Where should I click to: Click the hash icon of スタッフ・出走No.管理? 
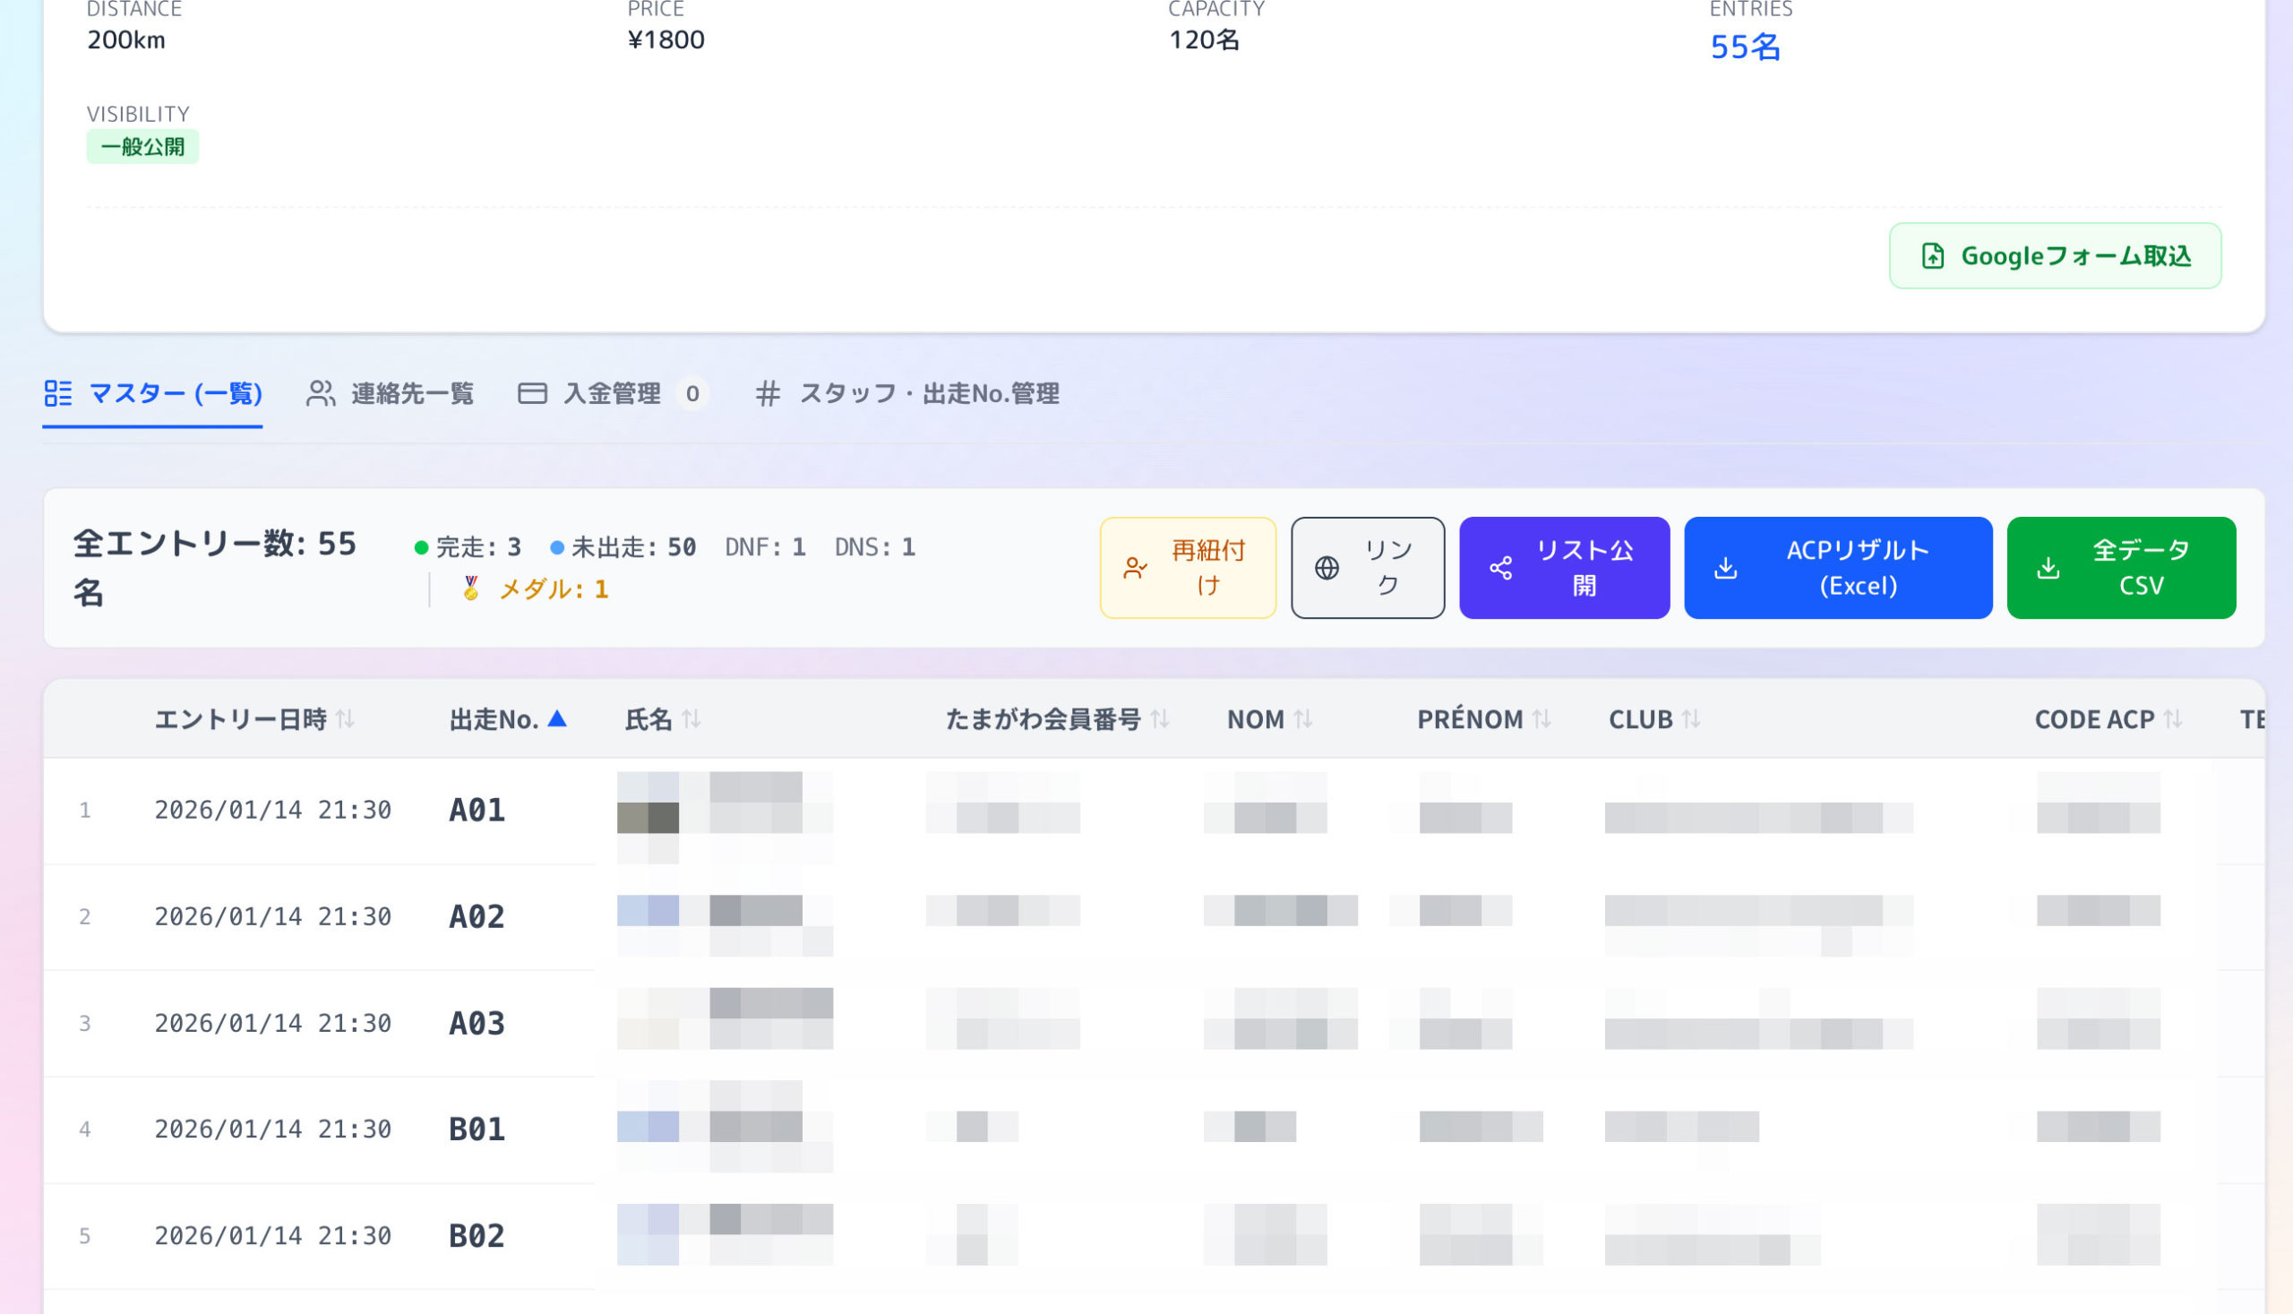click(x=767, y=393)
